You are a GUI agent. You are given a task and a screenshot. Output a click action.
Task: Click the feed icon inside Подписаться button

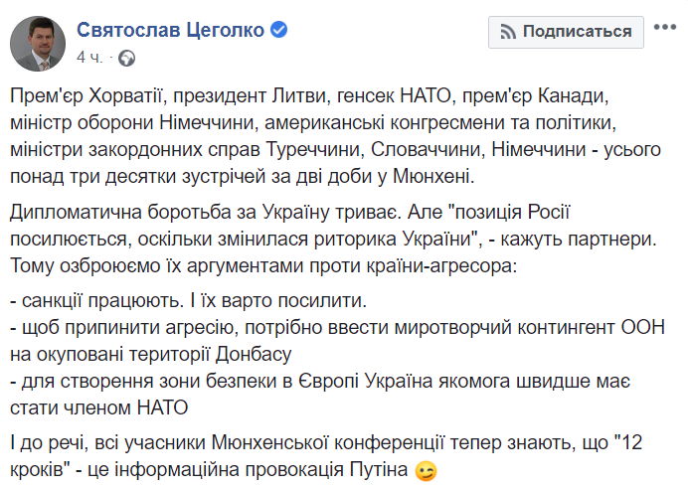click(x=508, y=32)
